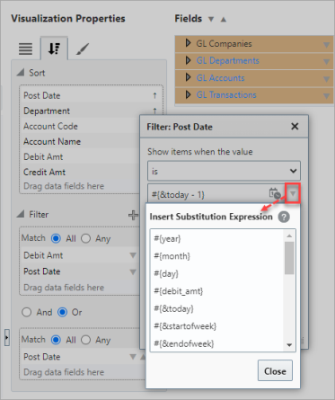Open the paintbrush style tab icon
Viewport: 335px width, 400px height.
(x=83, y=49)
